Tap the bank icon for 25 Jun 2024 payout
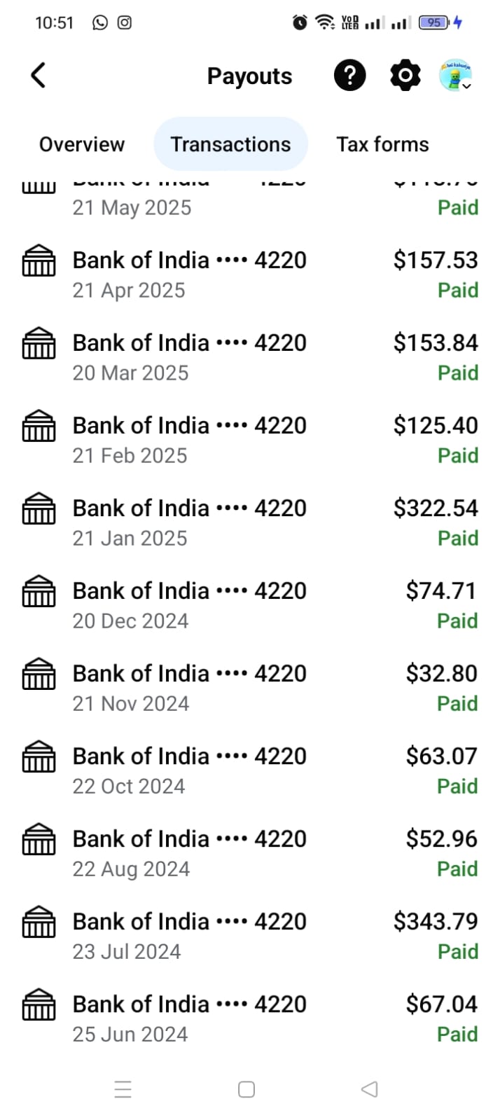The height and width of the screenshot is (1120, 500). click(x=39, y=1005)
